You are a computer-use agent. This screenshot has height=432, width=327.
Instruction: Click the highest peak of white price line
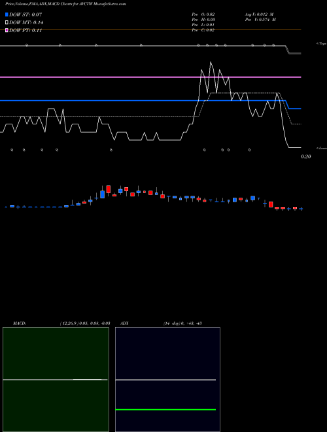click(x=211, y=62)
